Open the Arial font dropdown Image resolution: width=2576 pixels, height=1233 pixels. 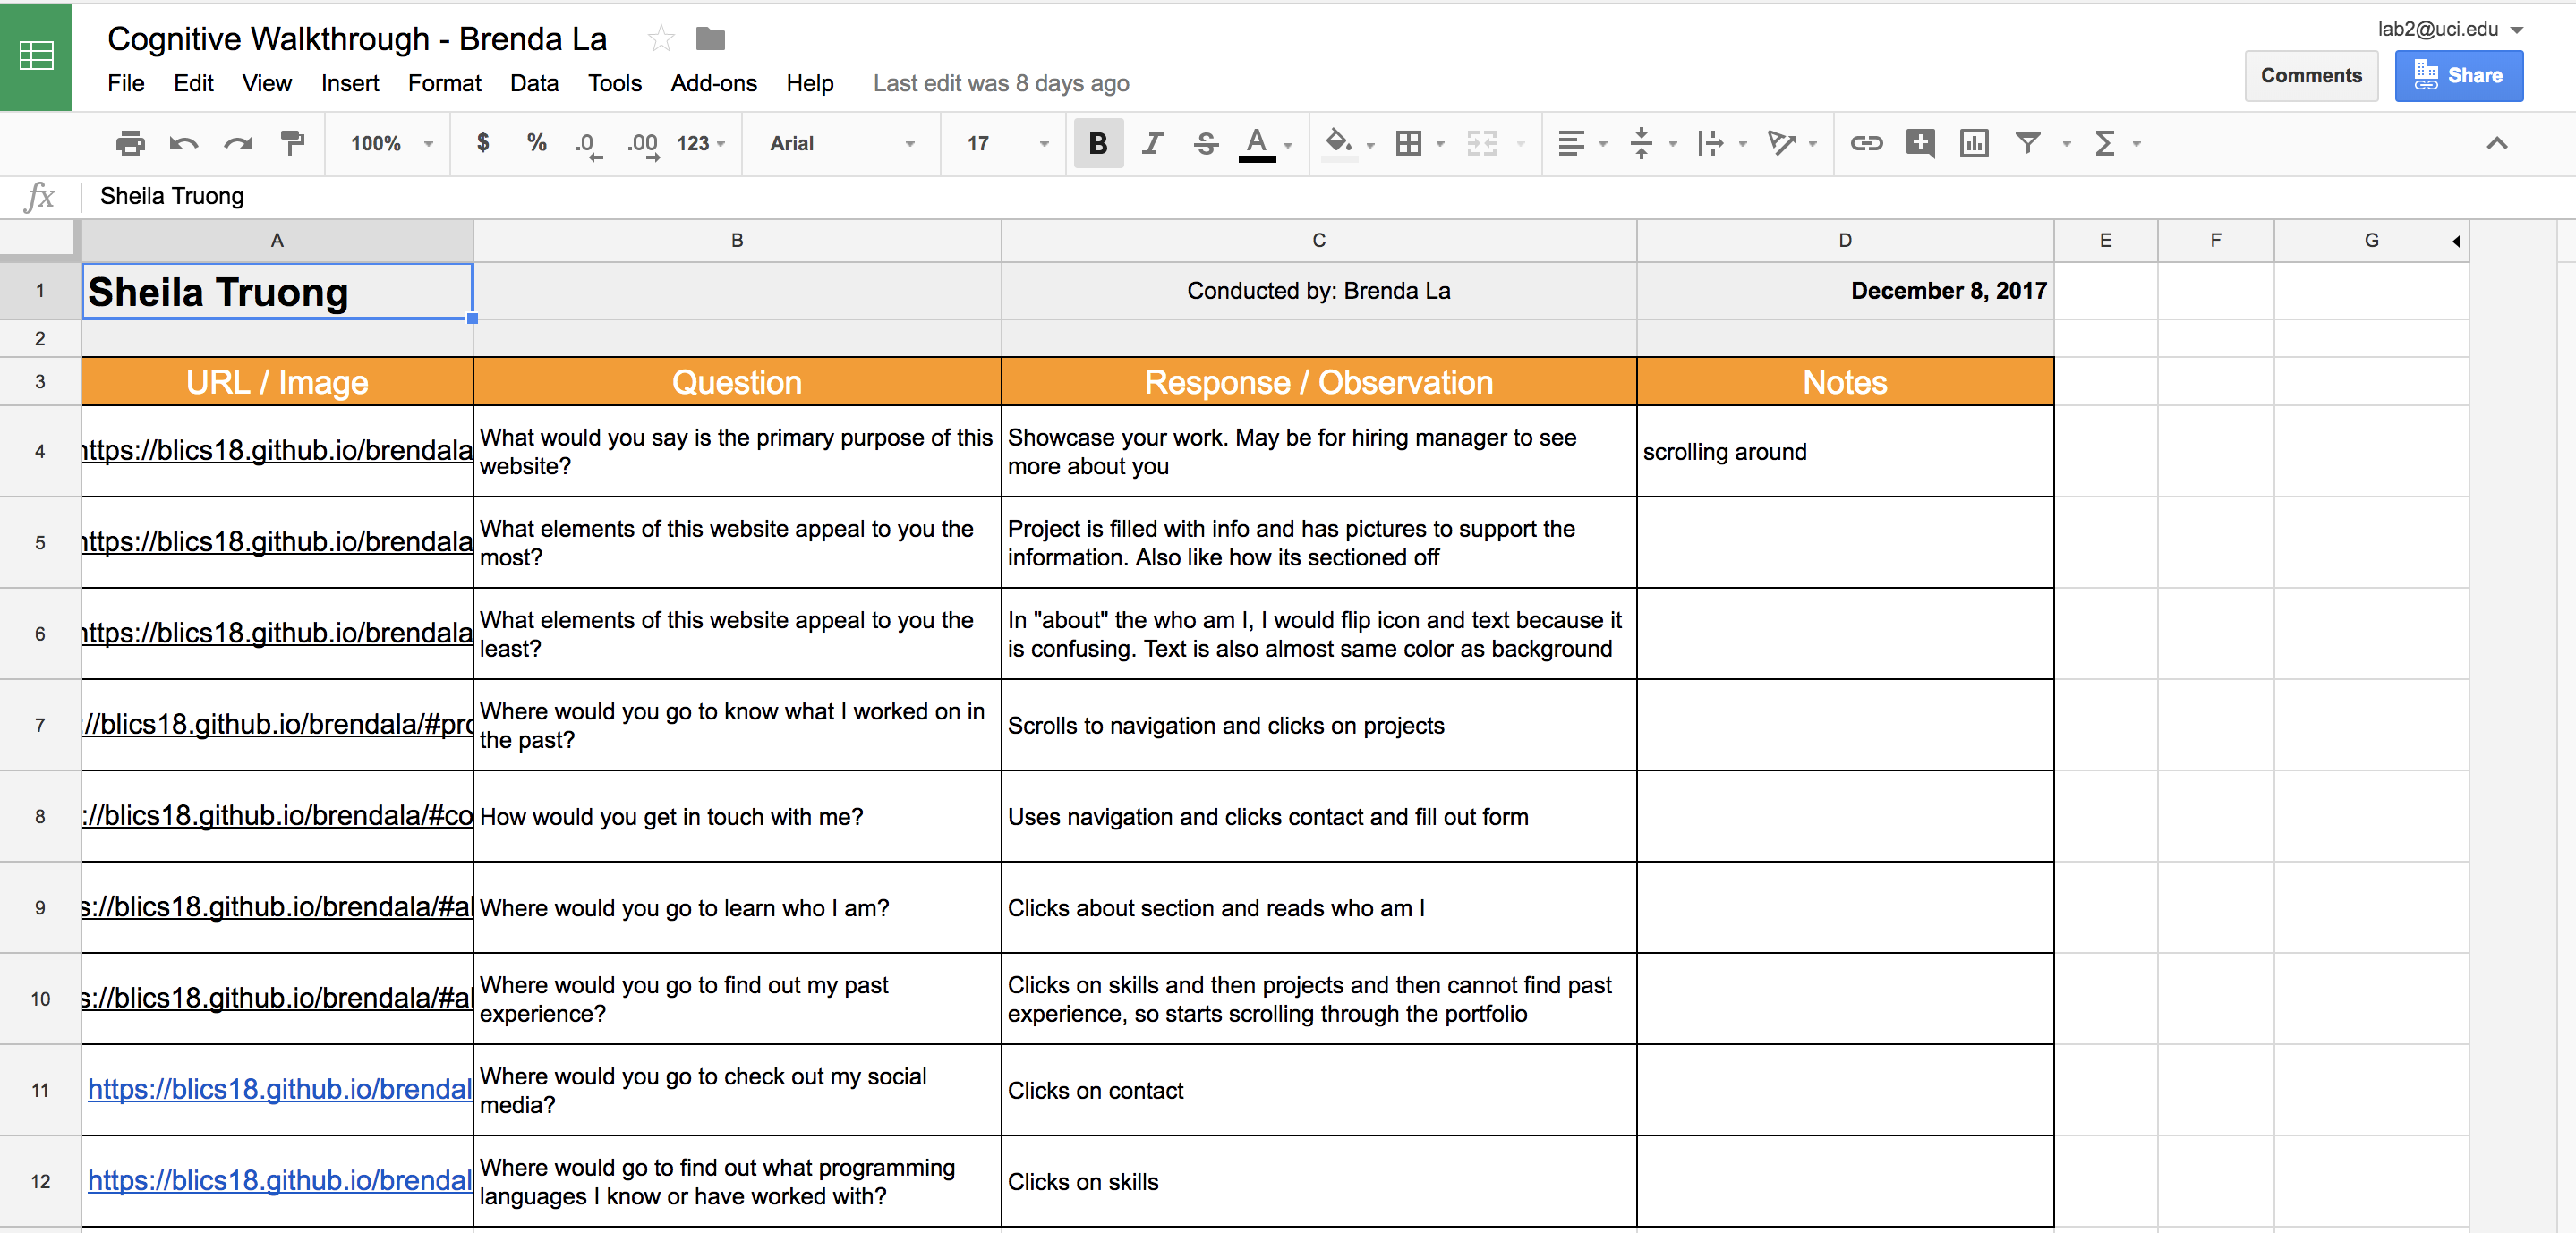pos(841,144)
